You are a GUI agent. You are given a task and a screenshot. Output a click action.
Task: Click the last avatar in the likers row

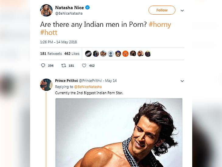pyautogui.click(x=148, y=54)
